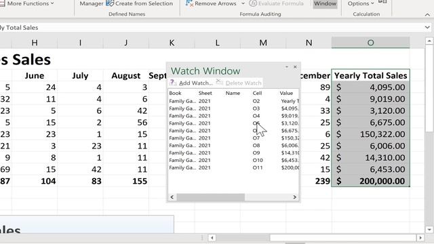Select the O4 watch row
The width and height of the screenshot is (434, 244).
point(233,116)
